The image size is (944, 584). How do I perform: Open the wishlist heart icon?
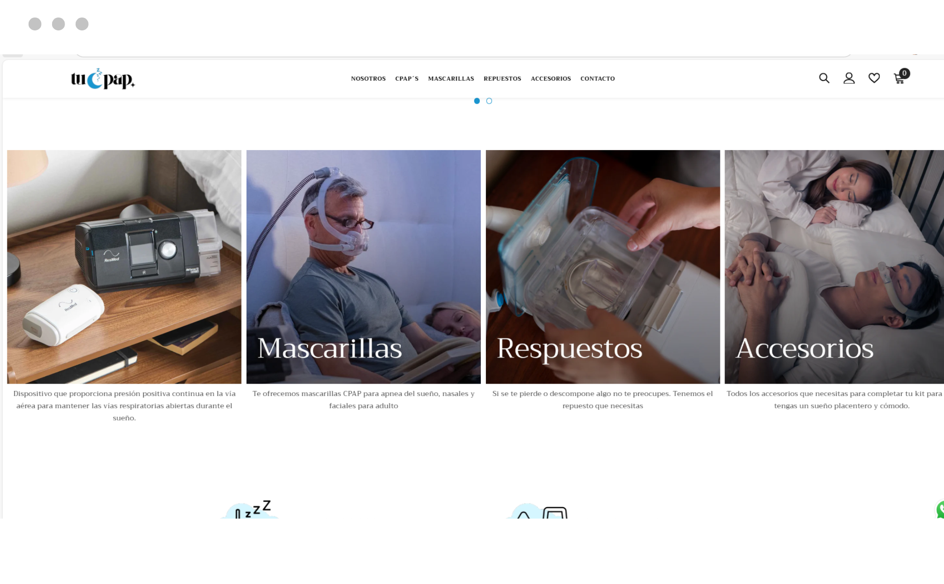click(874, 78)
